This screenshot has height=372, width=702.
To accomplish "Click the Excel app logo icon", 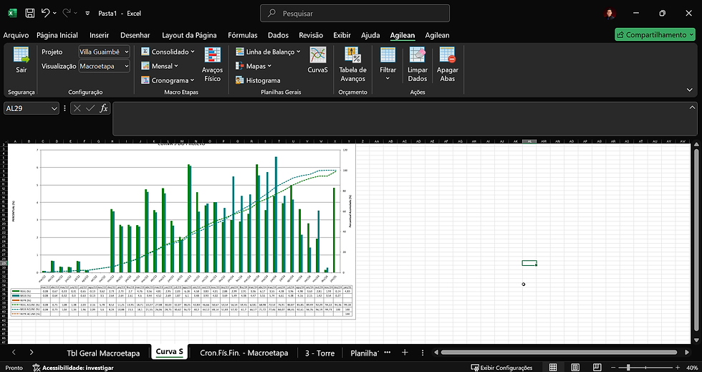I will 12,14.
